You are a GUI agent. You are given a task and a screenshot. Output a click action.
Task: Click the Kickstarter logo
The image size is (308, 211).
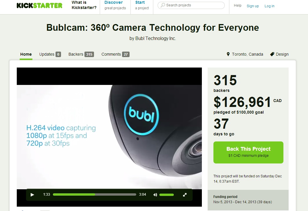[x=40, y=5]
